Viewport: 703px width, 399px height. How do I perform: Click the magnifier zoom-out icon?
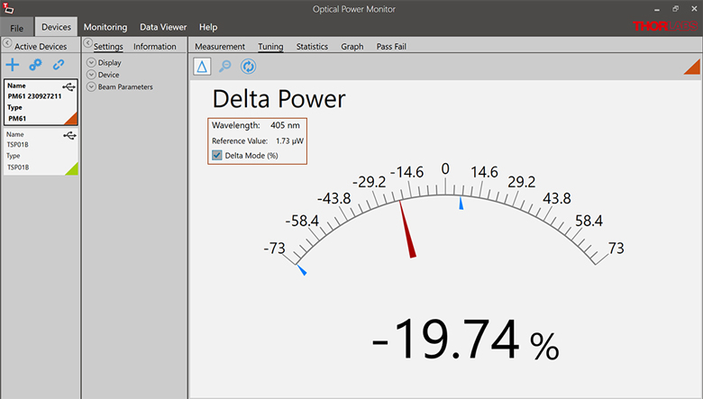(x=225, y=66)
